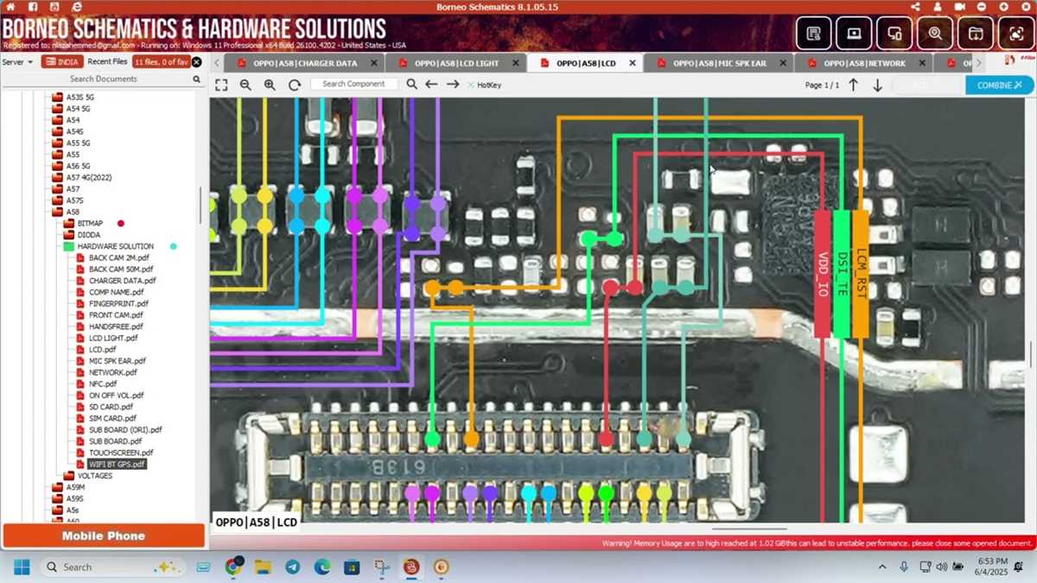The image size is (1037, 583).
Task: Click the share icon in title bar
Action: [x=915, y=6]
